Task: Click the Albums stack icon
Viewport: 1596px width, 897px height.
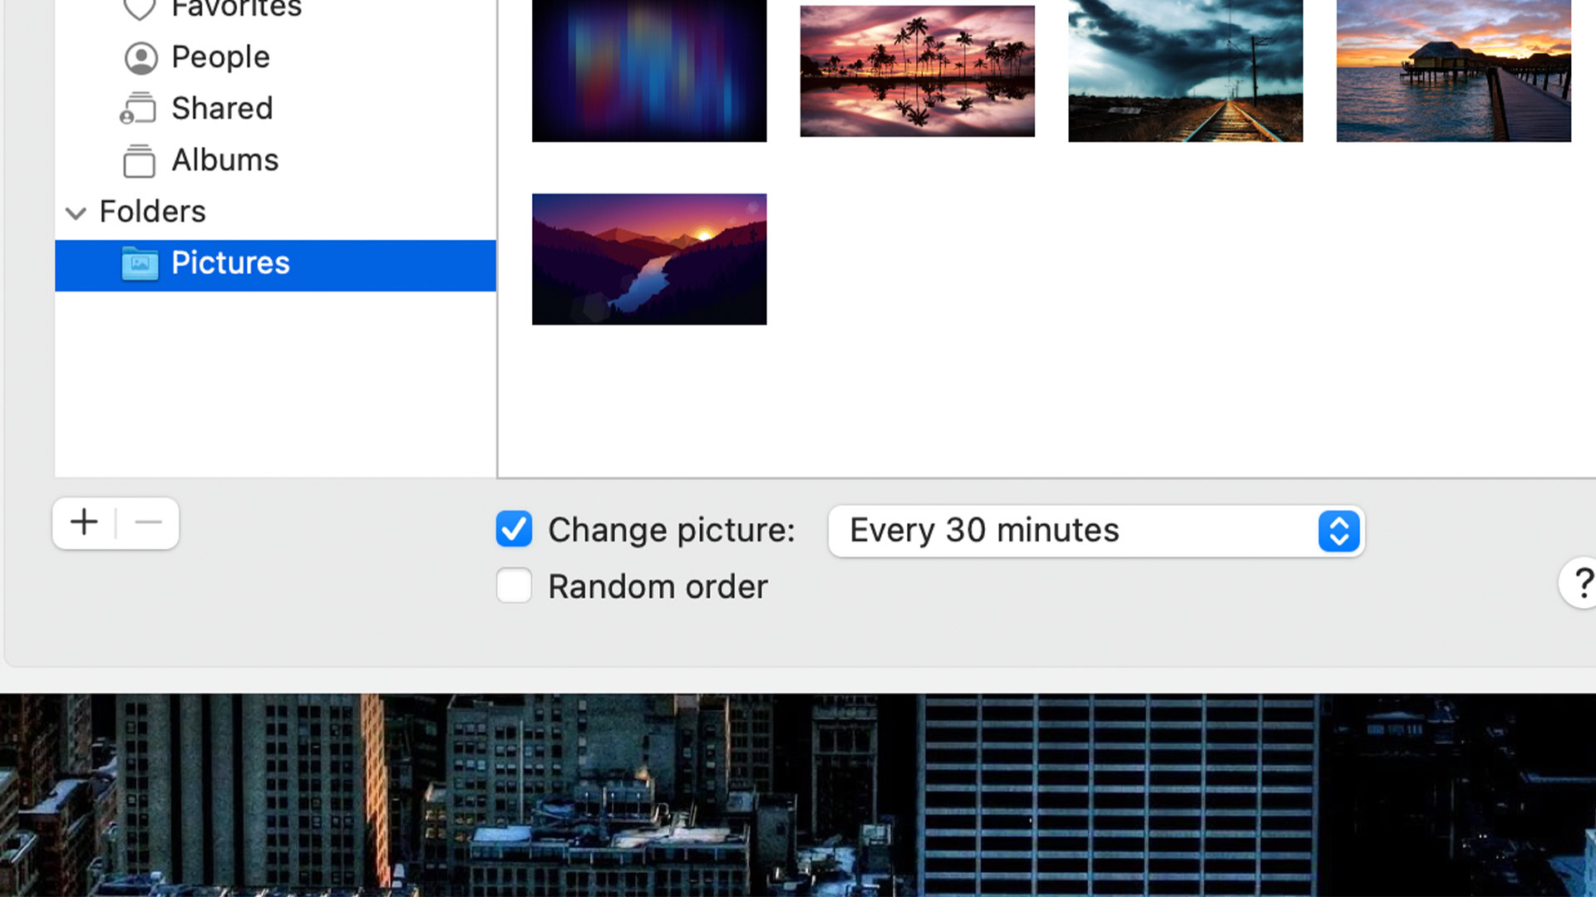Action: tap(139, 160)
